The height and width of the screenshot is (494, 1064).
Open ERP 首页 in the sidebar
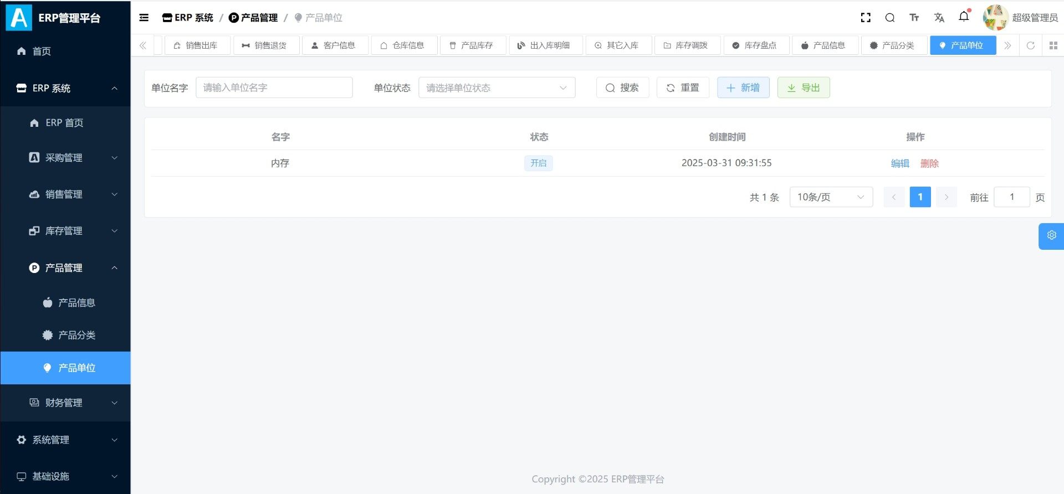click(x=65, y=123)
